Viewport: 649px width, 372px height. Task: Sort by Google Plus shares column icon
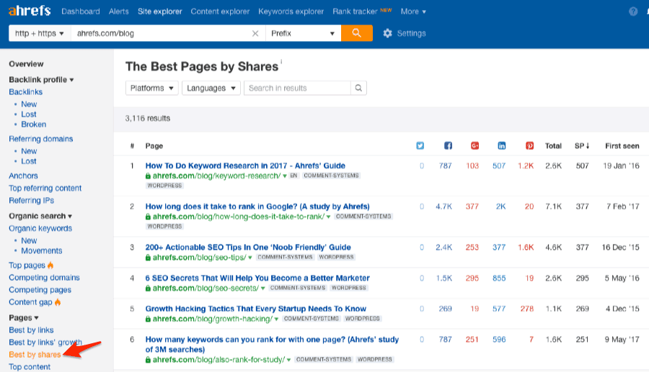(474, 146)
